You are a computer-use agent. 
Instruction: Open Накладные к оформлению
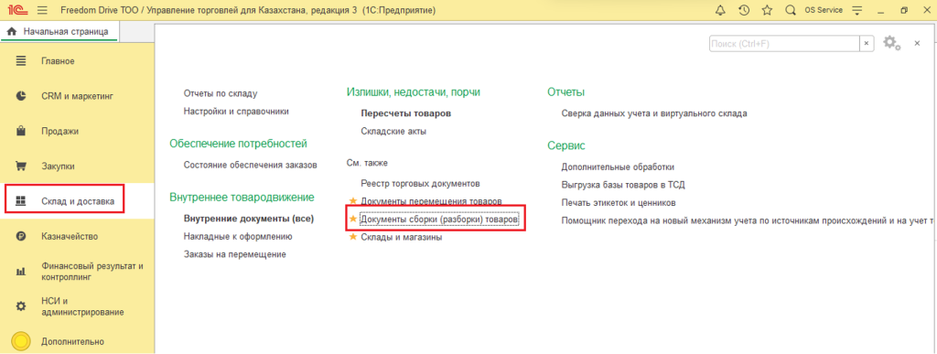coord(238,236)
